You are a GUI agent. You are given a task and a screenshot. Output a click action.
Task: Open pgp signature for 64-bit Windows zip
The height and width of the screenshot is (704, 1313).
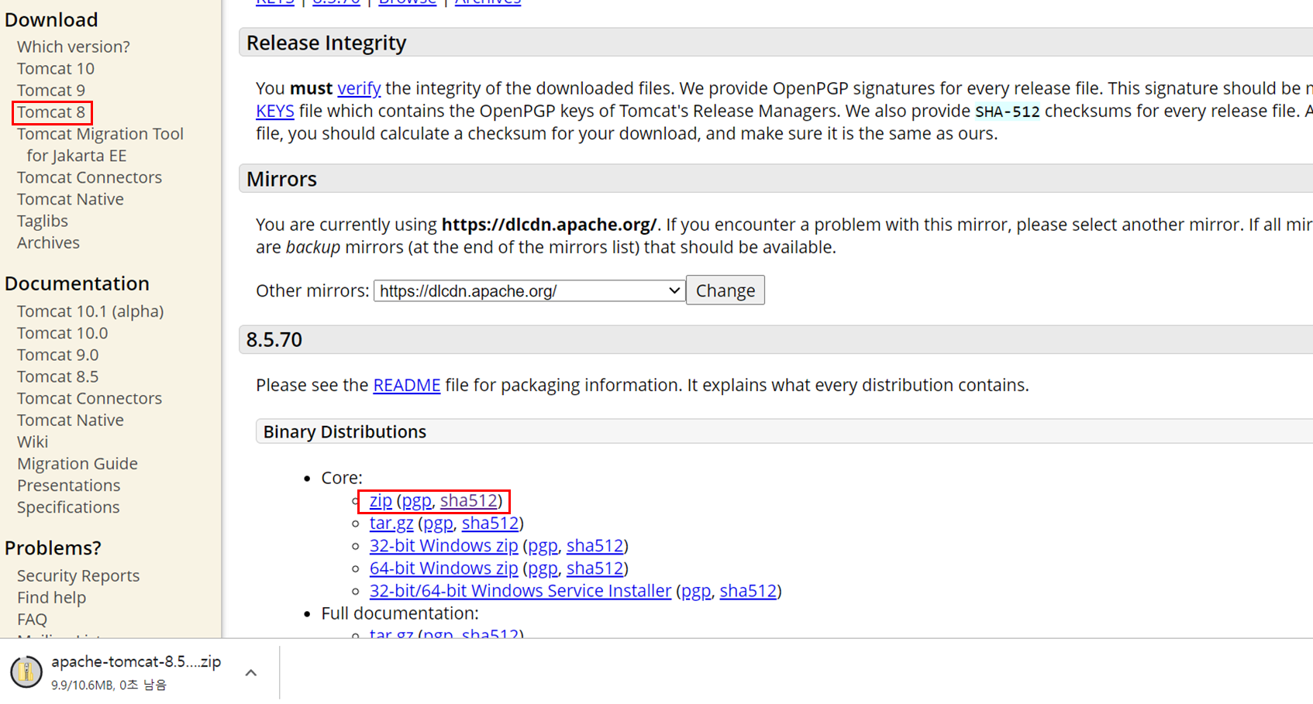543,568
